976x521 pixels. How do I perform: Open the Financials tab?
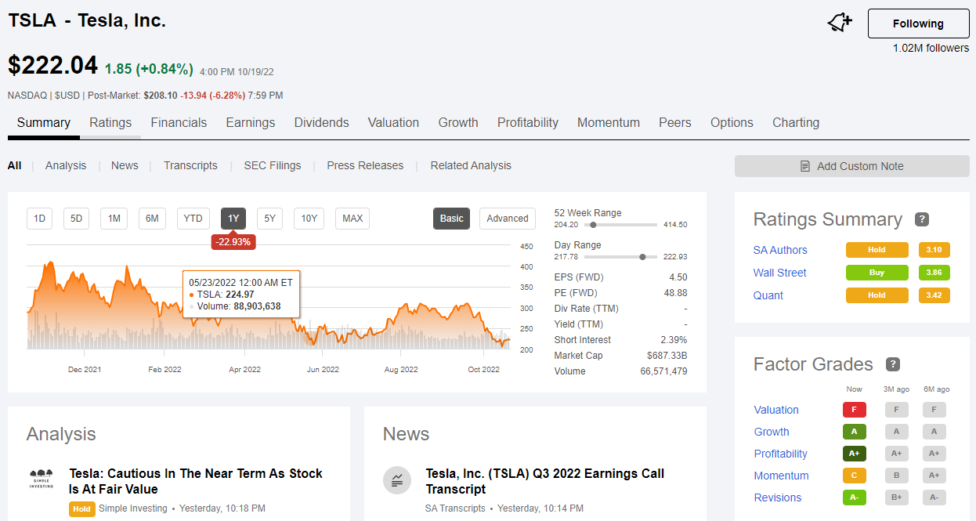tap(179, 123)
